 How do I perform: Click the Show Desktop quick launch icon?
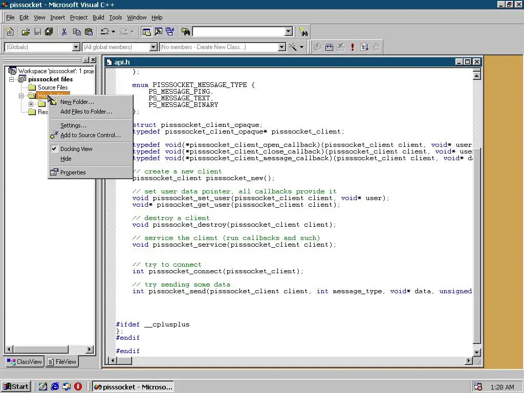click(43, 387)
